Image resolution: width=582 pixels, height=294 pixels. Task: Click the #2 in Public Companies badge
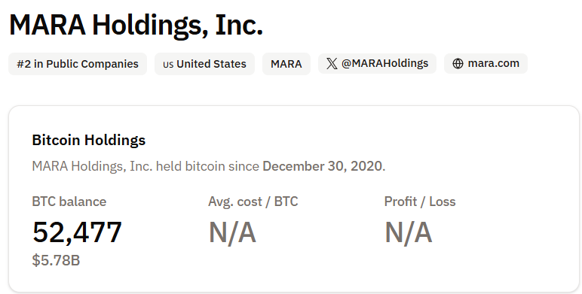(78, 64)
